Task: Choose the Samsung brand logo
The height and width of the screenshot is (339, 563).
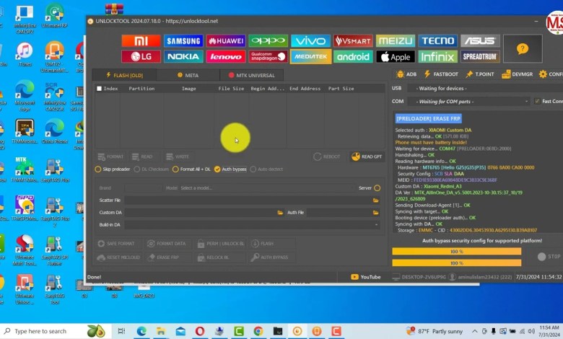Action: (x=183, y=41)
